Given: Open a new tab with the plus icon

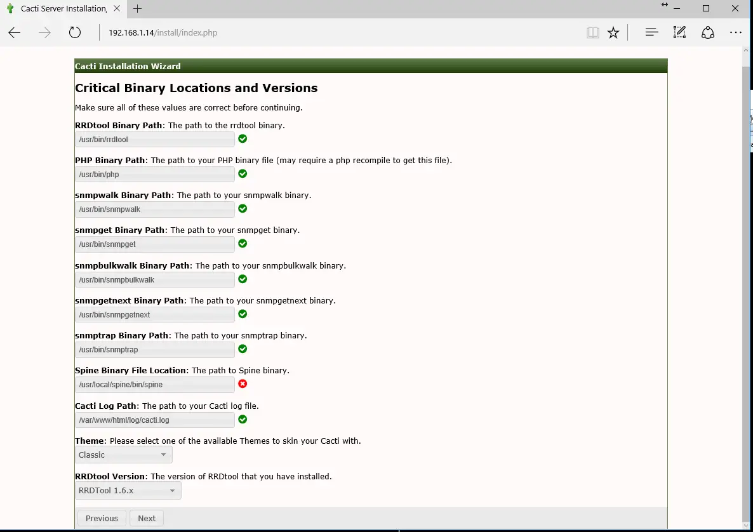Looking at the screenshot, I should pyautogui.click(x=137, y=9).
